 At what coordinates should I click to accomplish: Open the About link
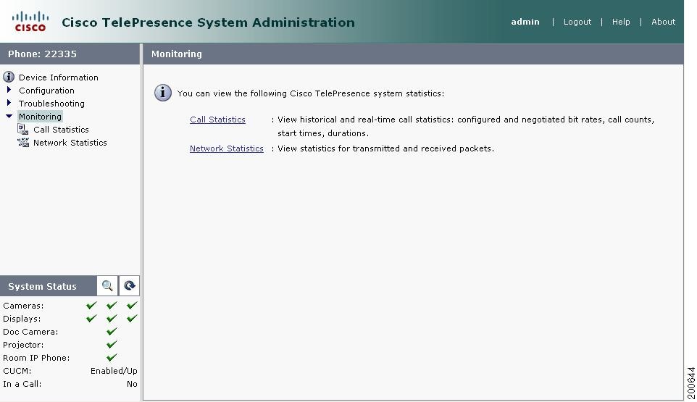click(x=663, y=22)
